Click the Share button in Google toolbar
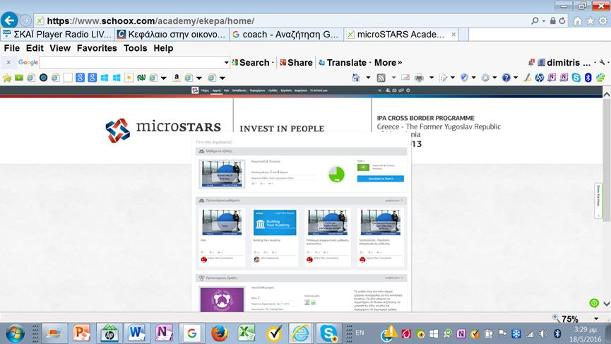The height and width of the screenshot is (344, 611). point(296,62)
